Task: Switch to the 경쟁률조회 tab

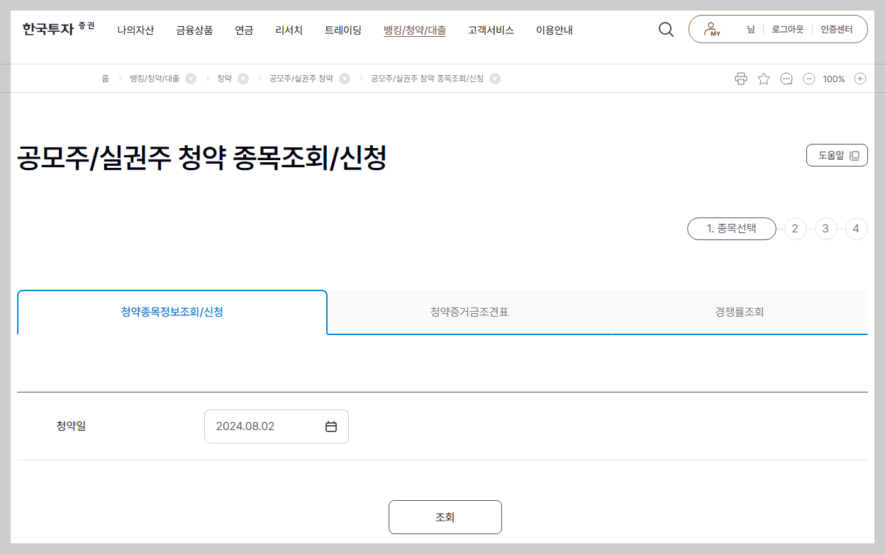Action: pos(740,312)
